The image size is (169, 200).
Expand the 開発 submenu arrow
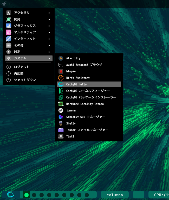49,19
